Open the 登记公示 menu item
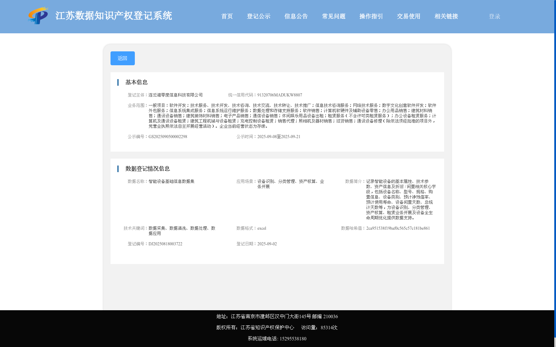 (x=259, y=16)
